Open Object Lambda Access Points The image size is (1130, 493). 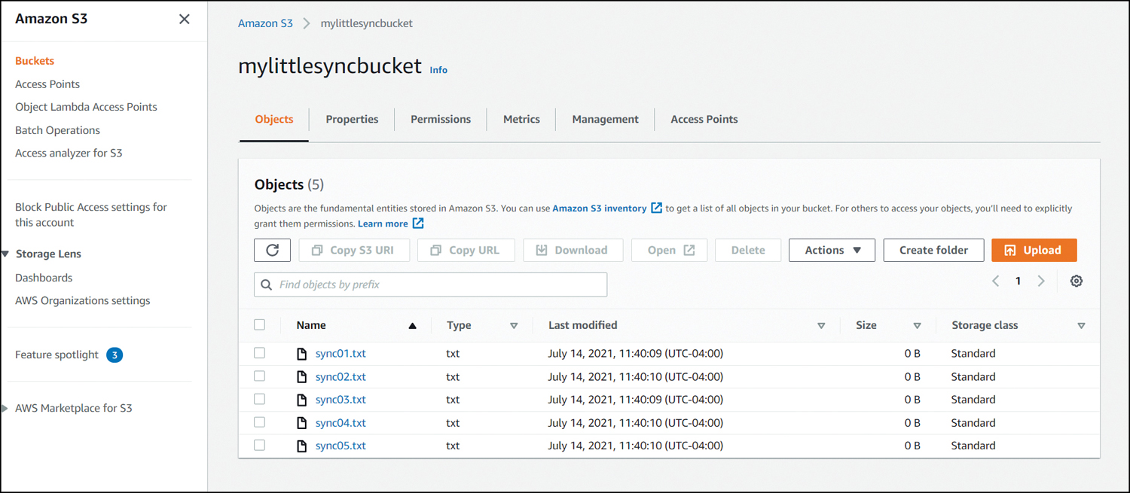(x=86, y=107)
